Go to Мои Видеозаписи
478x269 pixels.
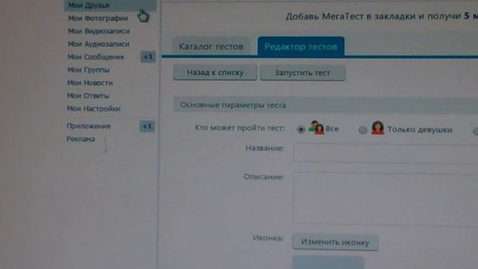99,31
